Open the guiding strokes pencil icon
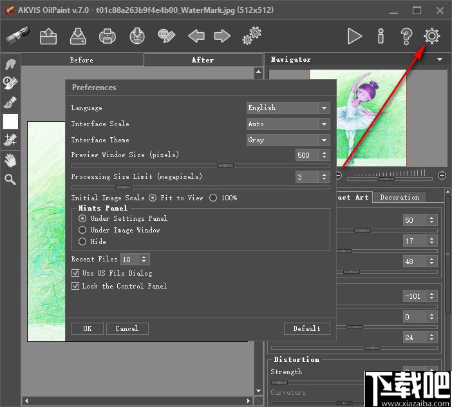 [x=167, y=36]
